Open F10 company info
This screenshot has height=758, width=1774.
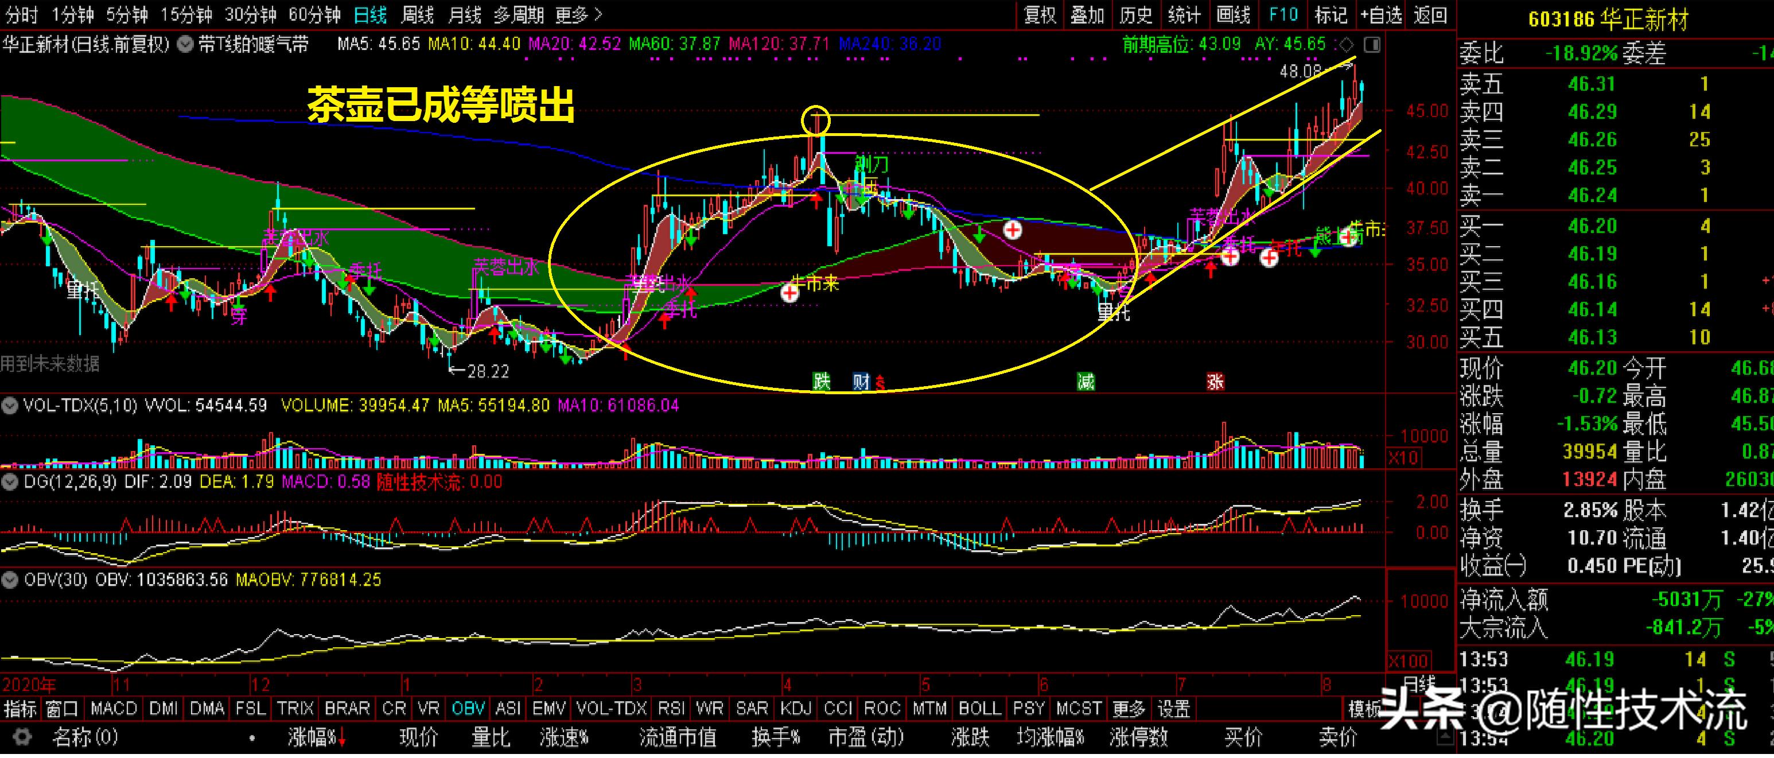(x=1283, y=14)
